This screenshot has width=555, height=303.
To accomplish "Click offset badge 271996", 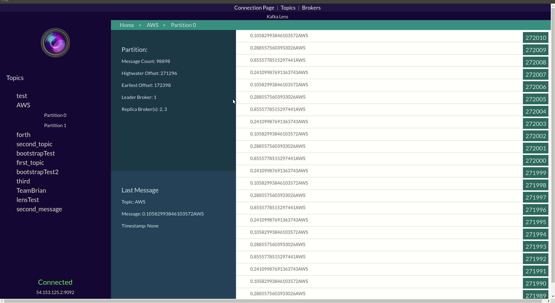I will 536,210.
